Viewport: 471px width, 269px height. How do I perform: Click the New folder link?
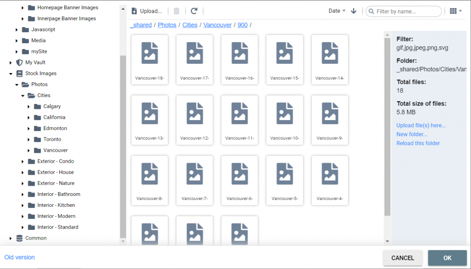click(412, 134)
